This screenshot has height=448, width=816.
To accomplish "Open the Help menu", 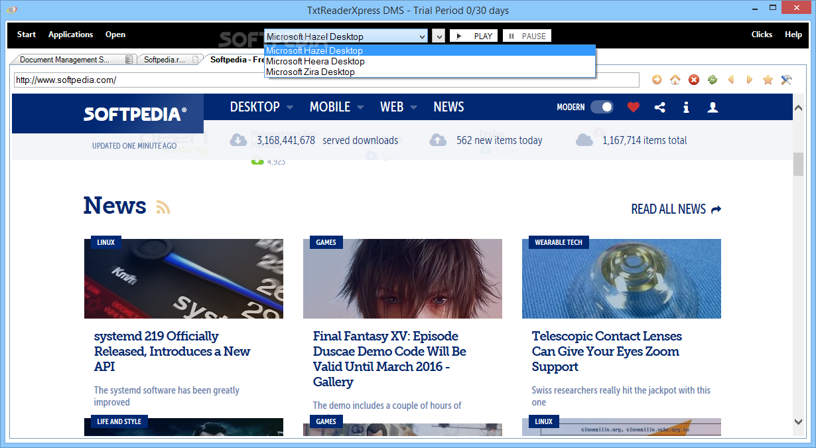I will [793, 35].
